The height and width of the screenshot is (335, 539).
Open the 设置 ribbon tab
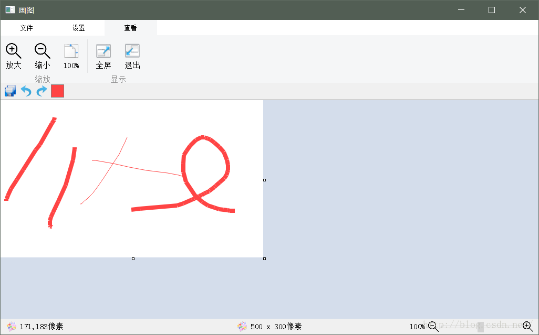[x=78, y=28]
